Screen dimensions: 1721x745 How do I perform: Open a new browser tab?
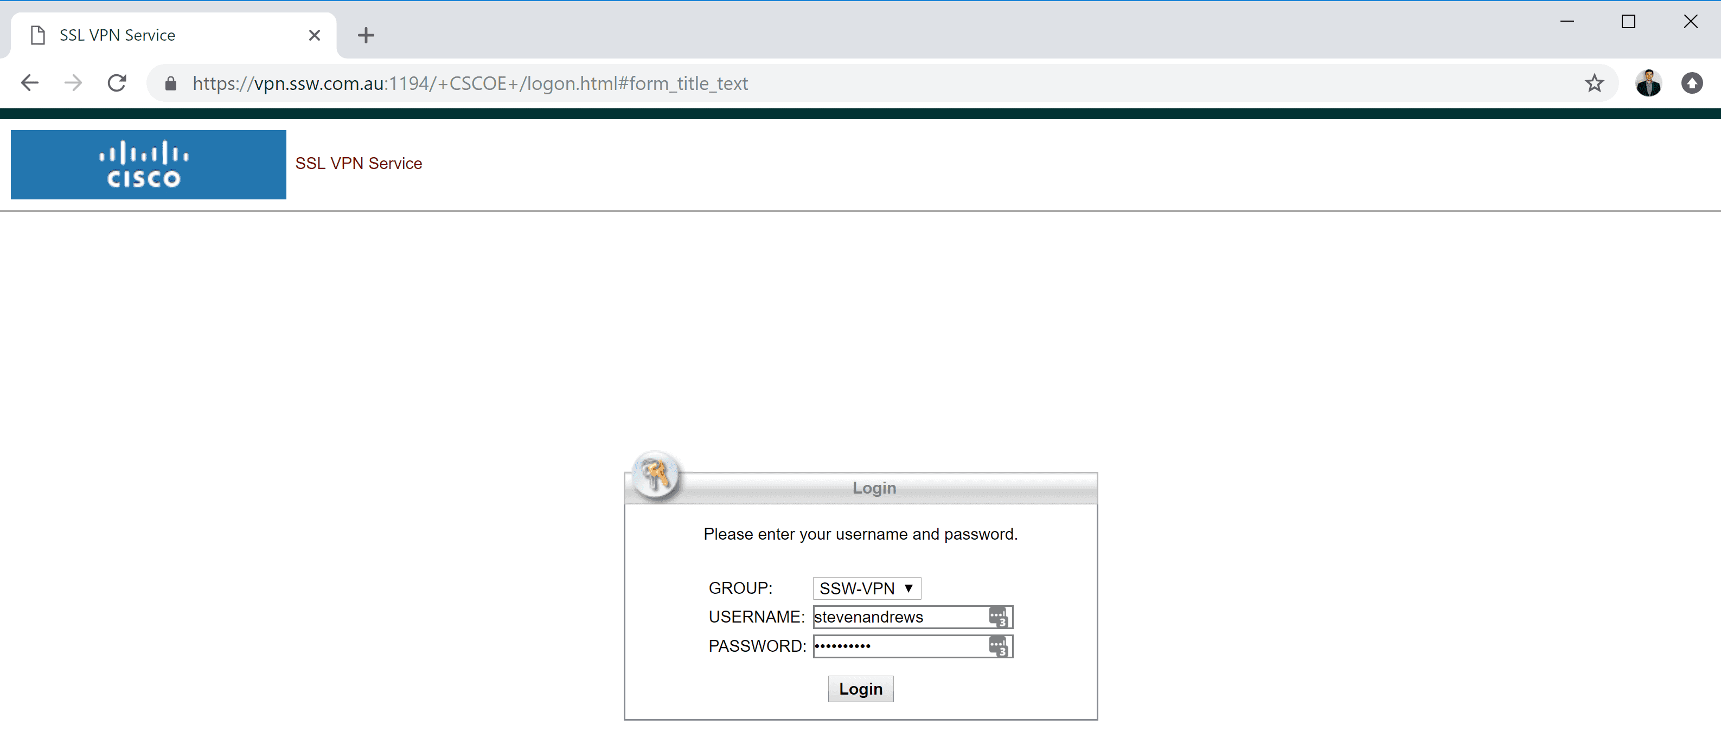366,35
